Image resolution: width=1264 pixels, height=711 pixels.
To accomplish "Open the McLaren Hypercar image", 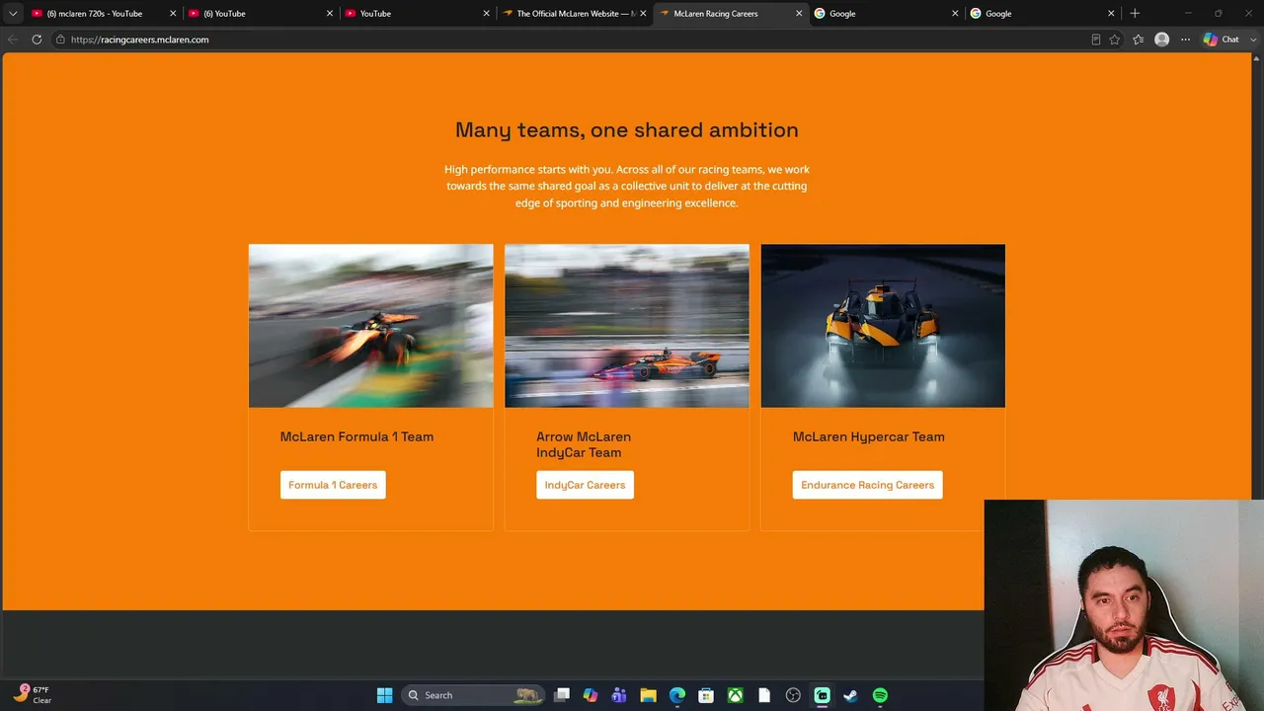I will (883, 326).
